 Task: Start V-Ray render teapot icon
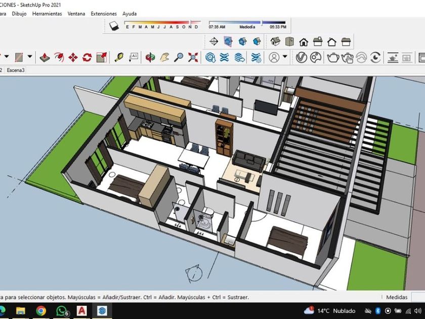tap(332, 57)
